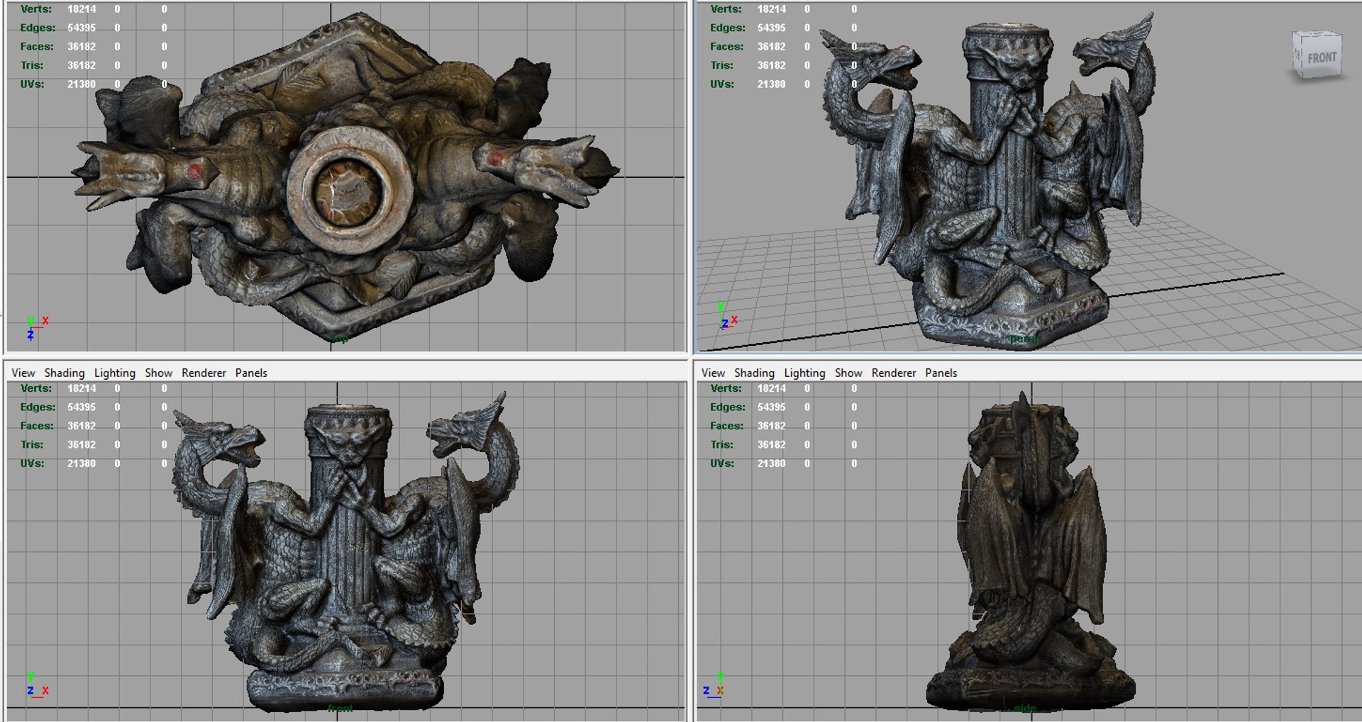Image resolution: width=1362 pixels, height=722 pixels.
Task: Open Panels menu in side viewport panel
Action: click(941, 373)
